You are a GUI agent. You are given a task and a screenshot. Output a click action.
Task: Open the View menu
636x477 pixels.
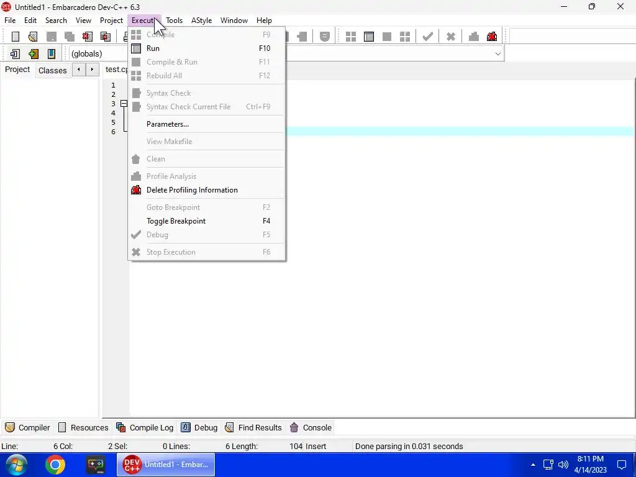[84, 20]
